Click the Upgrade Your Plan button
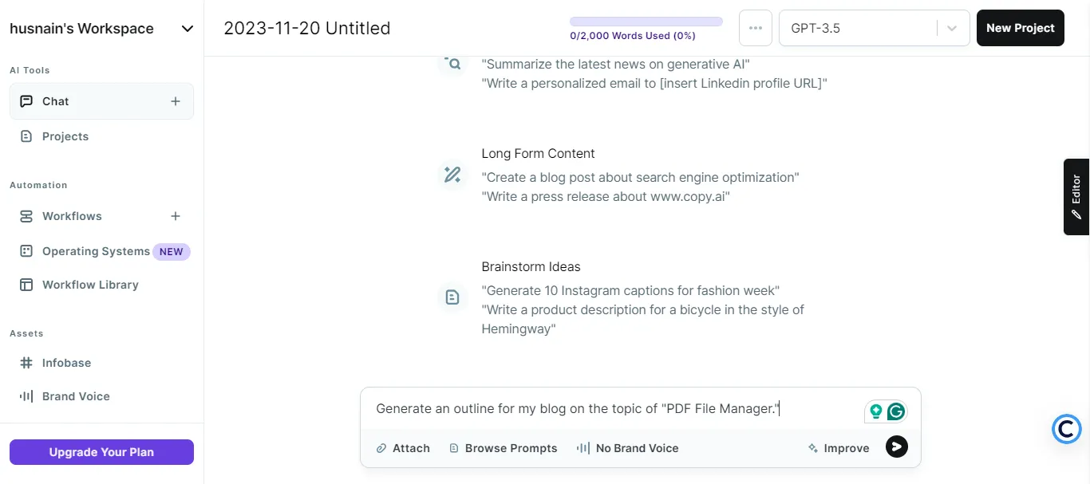Viewport: 1090px width, 484px height. coord(101,452)
